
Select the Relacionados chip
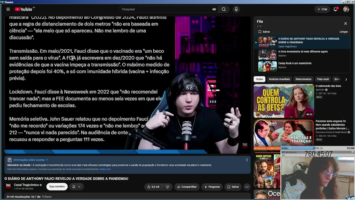coord(303,79)
